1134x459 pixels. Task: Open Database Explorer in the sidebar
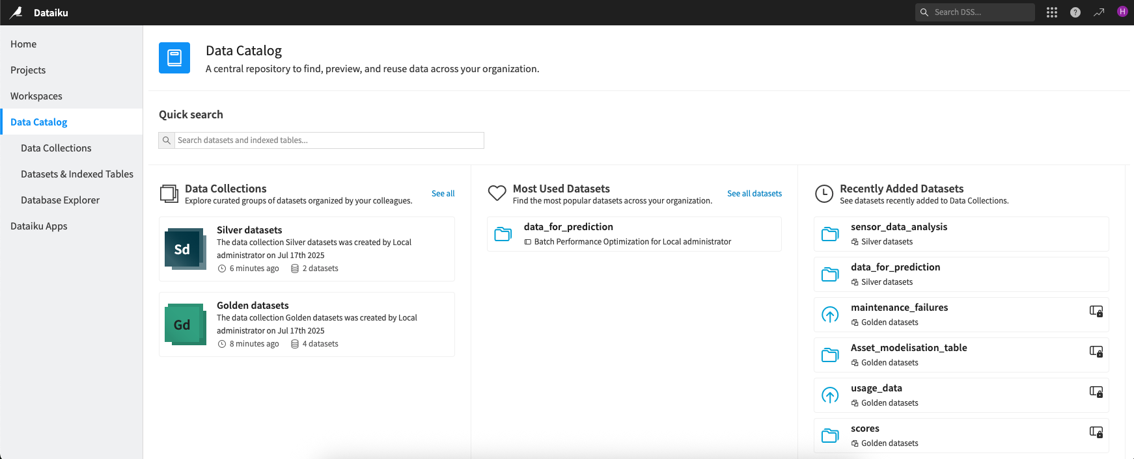[x=72, y=200]
